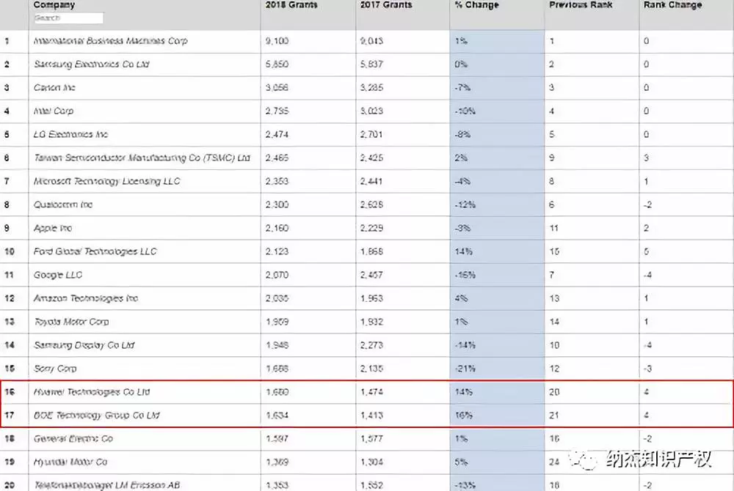Select the Apple Inc company name

[x=53, y=229]
